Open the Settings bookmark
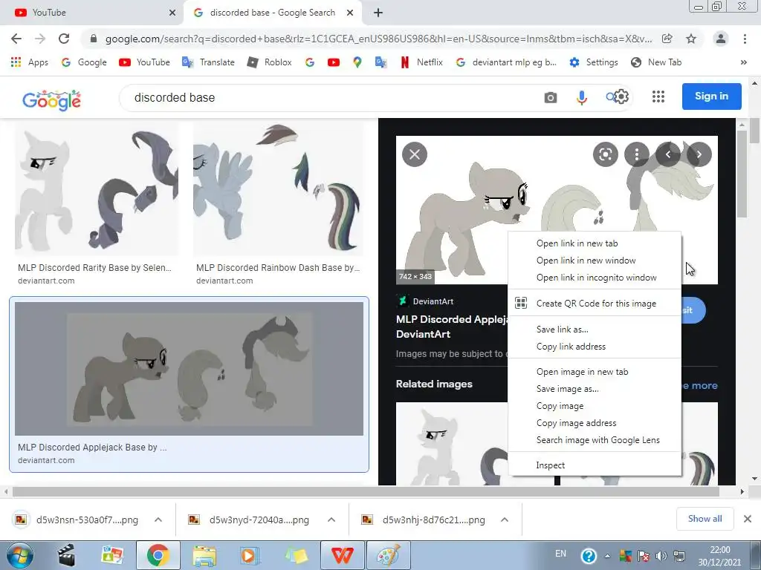This screenshot has width=761, height=570. coord(593,62)
